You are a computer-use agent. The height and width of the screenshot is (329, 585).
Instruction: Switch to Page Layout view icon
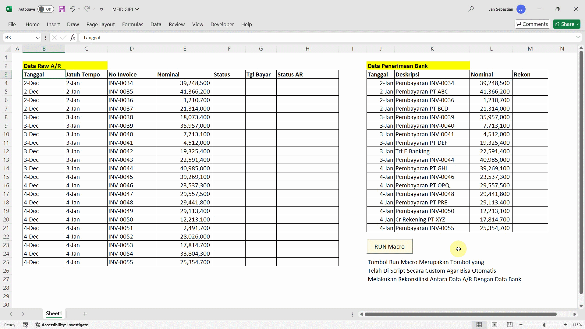495,325
